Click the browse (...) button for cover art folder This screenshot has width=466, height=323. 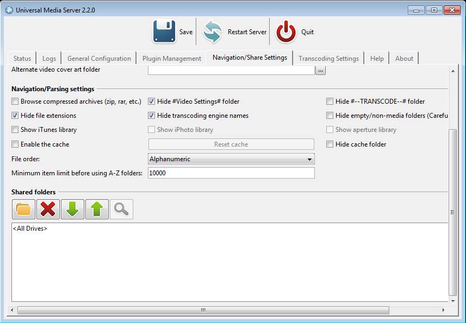[320, 70]
